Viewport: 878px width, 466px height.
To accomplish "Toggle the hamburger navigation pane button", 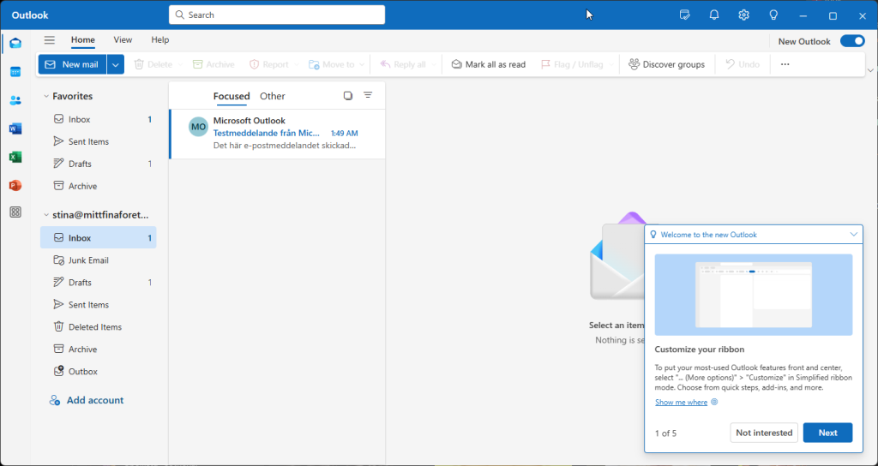I will tap(49, 39).
